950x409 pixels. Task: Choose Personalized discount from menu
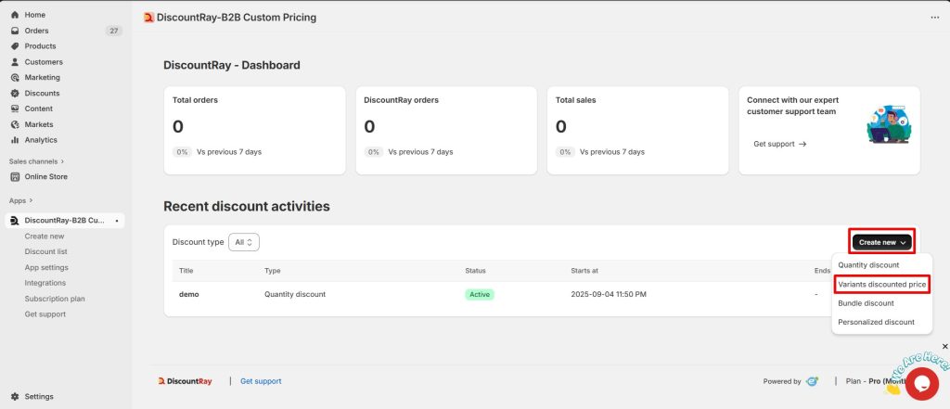coord(876,322)
